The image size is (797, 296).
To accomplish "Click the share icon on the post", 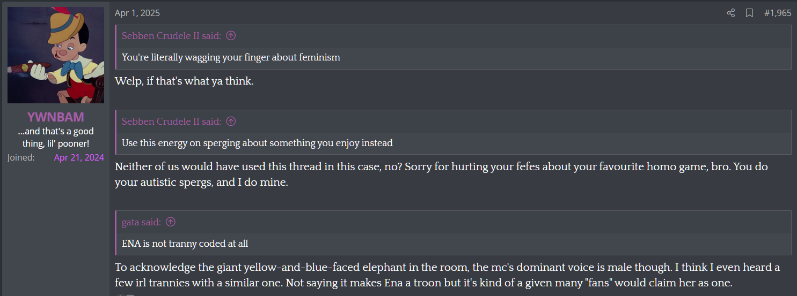I will 730,13.
